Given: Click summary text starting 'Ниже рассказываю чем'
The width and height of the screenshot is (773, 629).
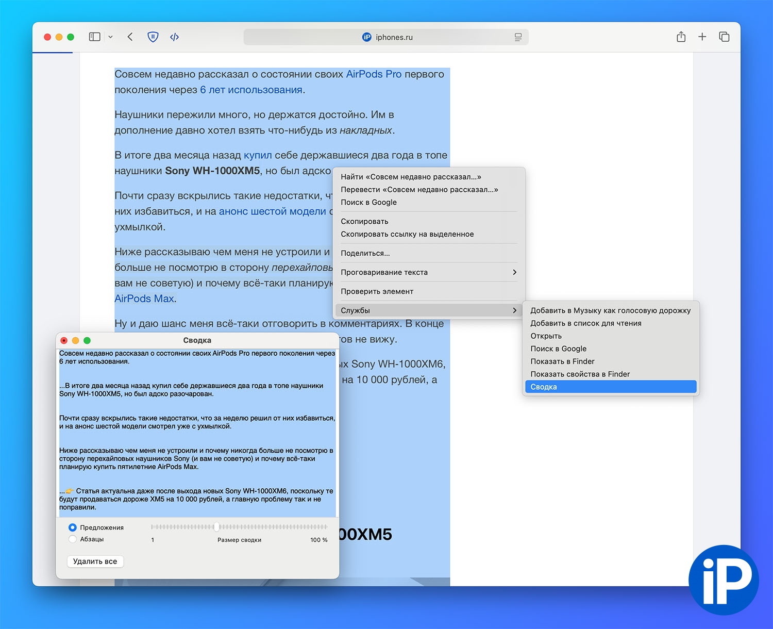Looking at the screenshot, I should [196, 458].
